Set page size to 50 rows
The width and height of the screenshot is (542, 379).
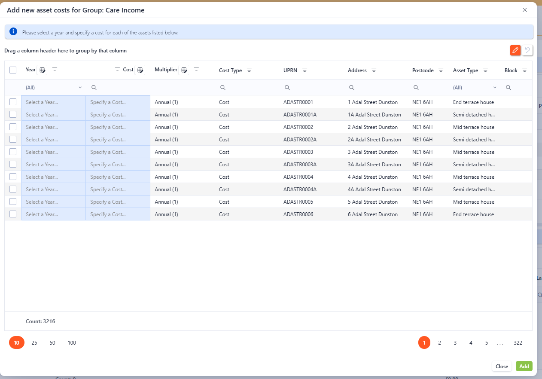[x=52, y=342]
